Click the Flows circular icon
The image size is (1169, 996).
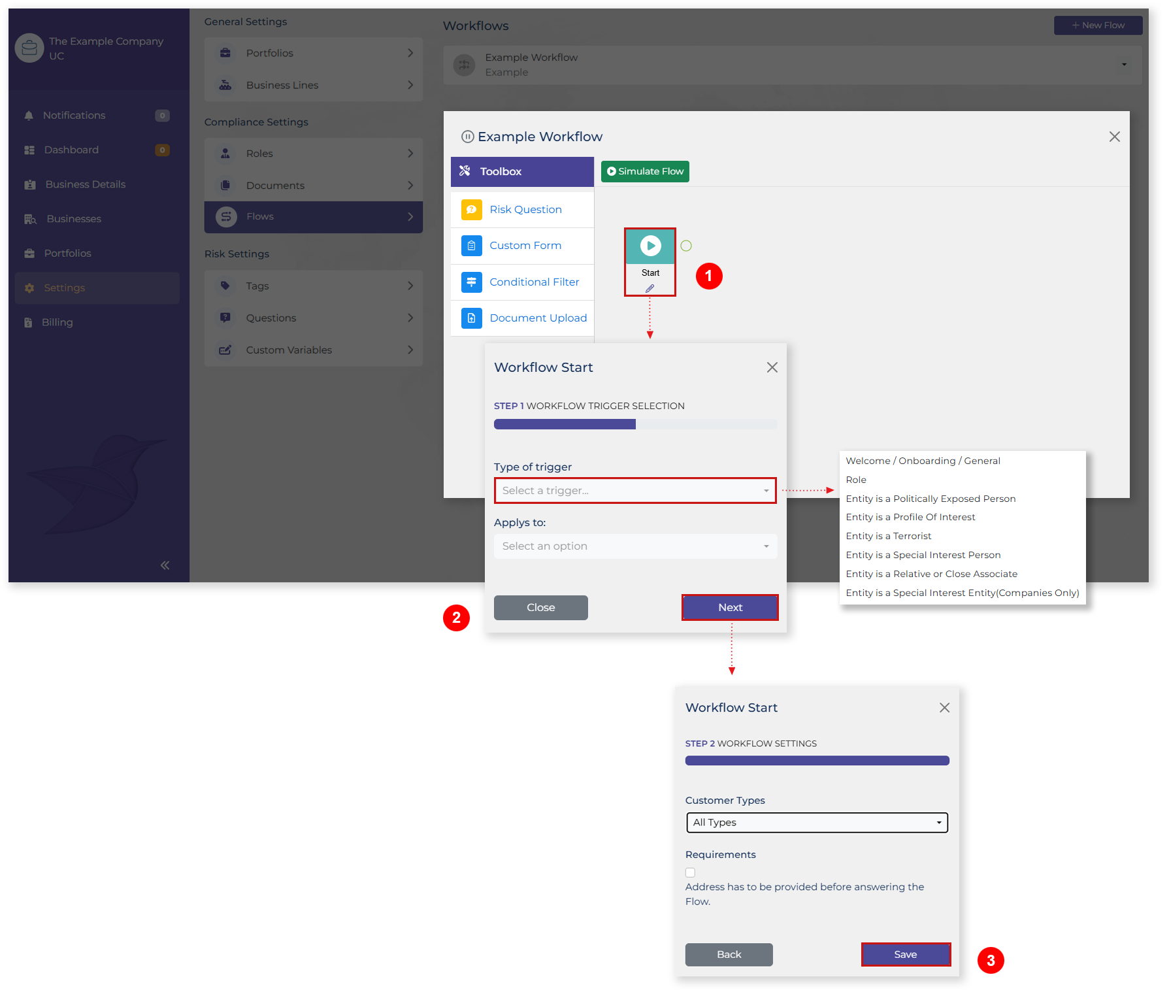point(227,217)
